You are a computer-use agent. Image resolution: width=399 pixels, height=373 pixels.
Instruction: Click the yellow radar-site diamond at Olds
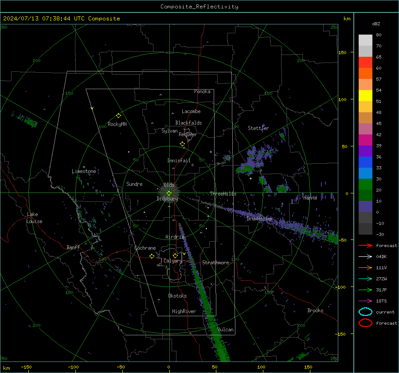click(169, 193)
